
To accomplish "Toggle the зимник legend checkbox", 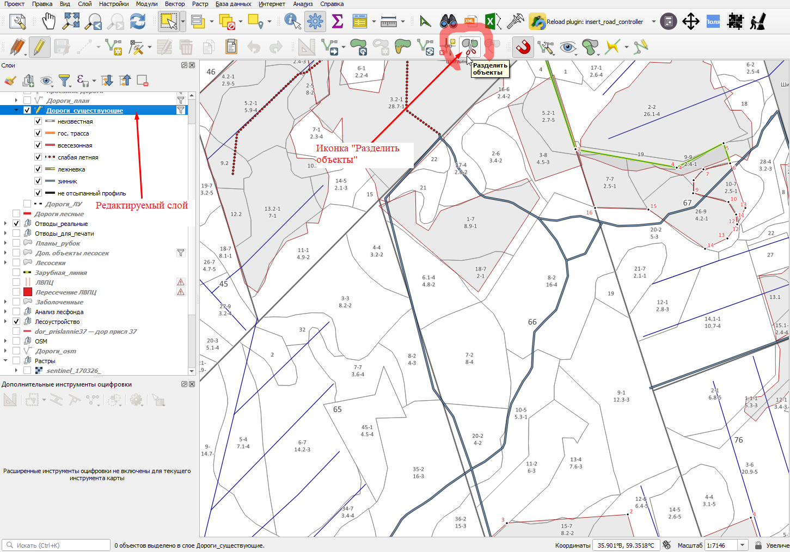I will pyautogui.click(x=38, y=181).
